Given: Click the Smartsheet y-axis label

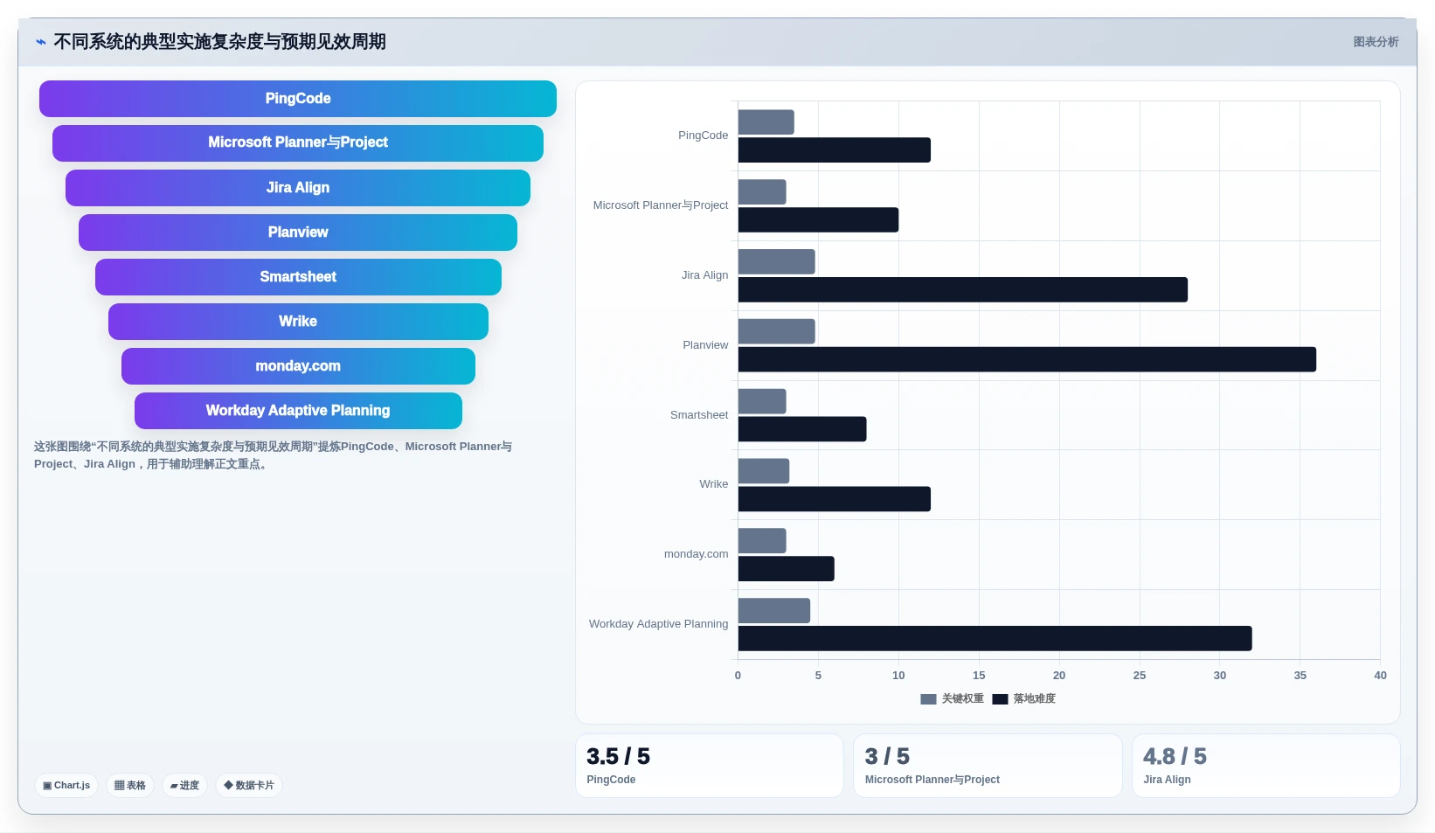Looking at the screenshot, I should [x=699, y=415].
